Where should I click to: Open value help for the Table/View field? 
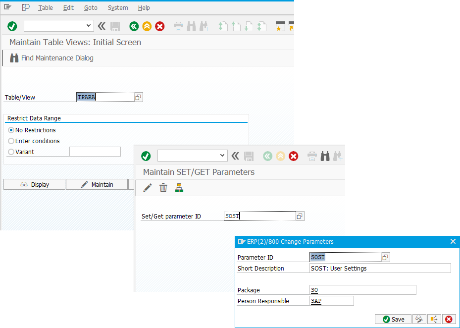139,97
